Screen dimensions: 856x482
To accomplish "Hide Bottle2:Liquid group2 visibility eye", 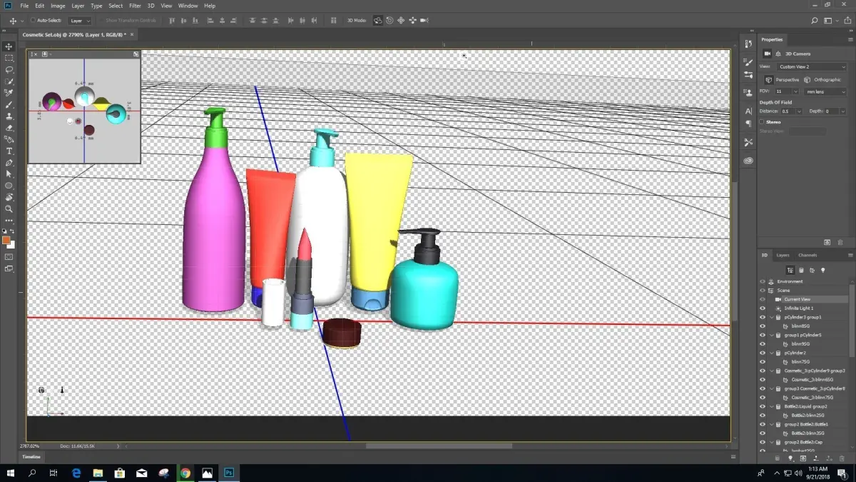I will [x=762, y=406].
